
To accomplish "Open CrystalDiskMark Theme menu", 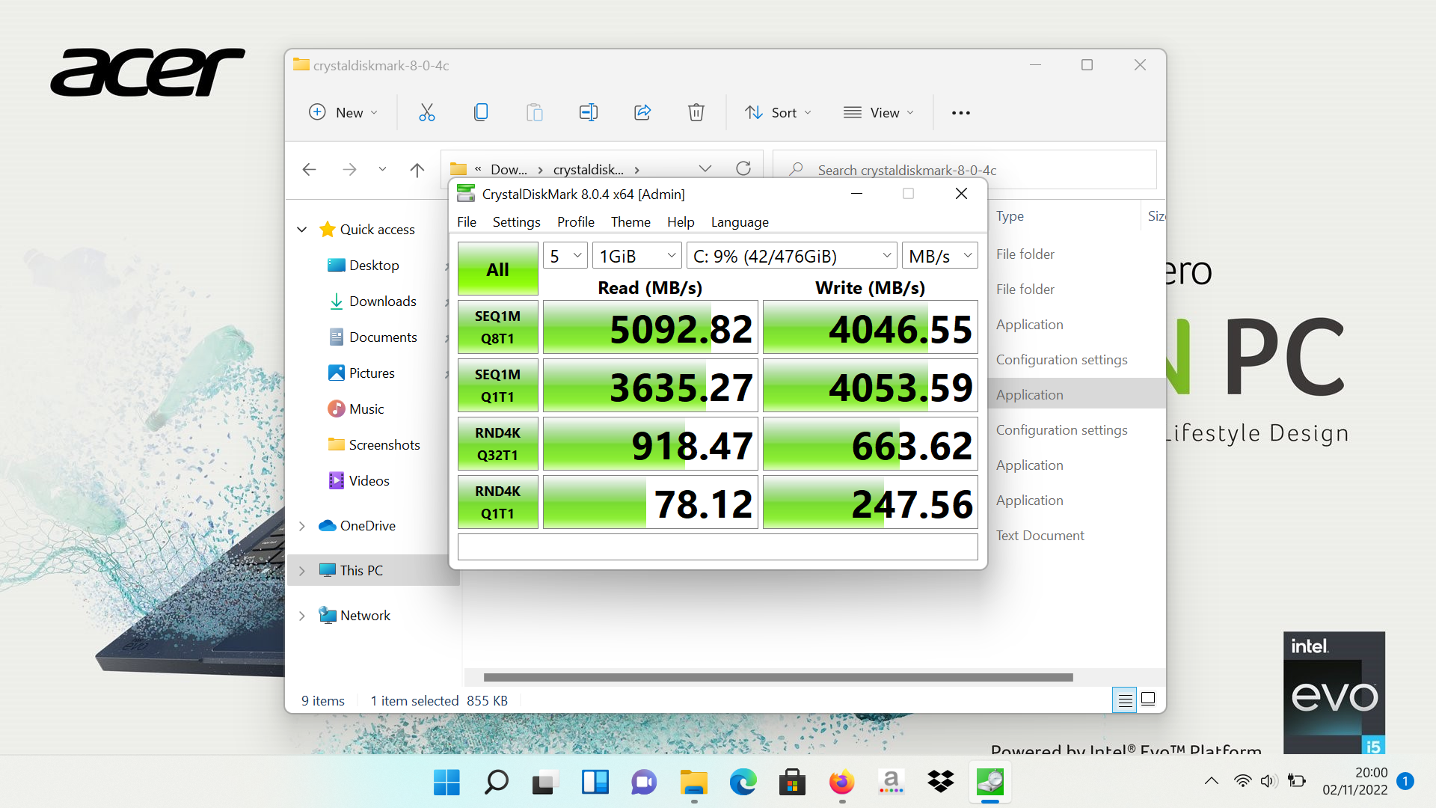I will (630, 222).
